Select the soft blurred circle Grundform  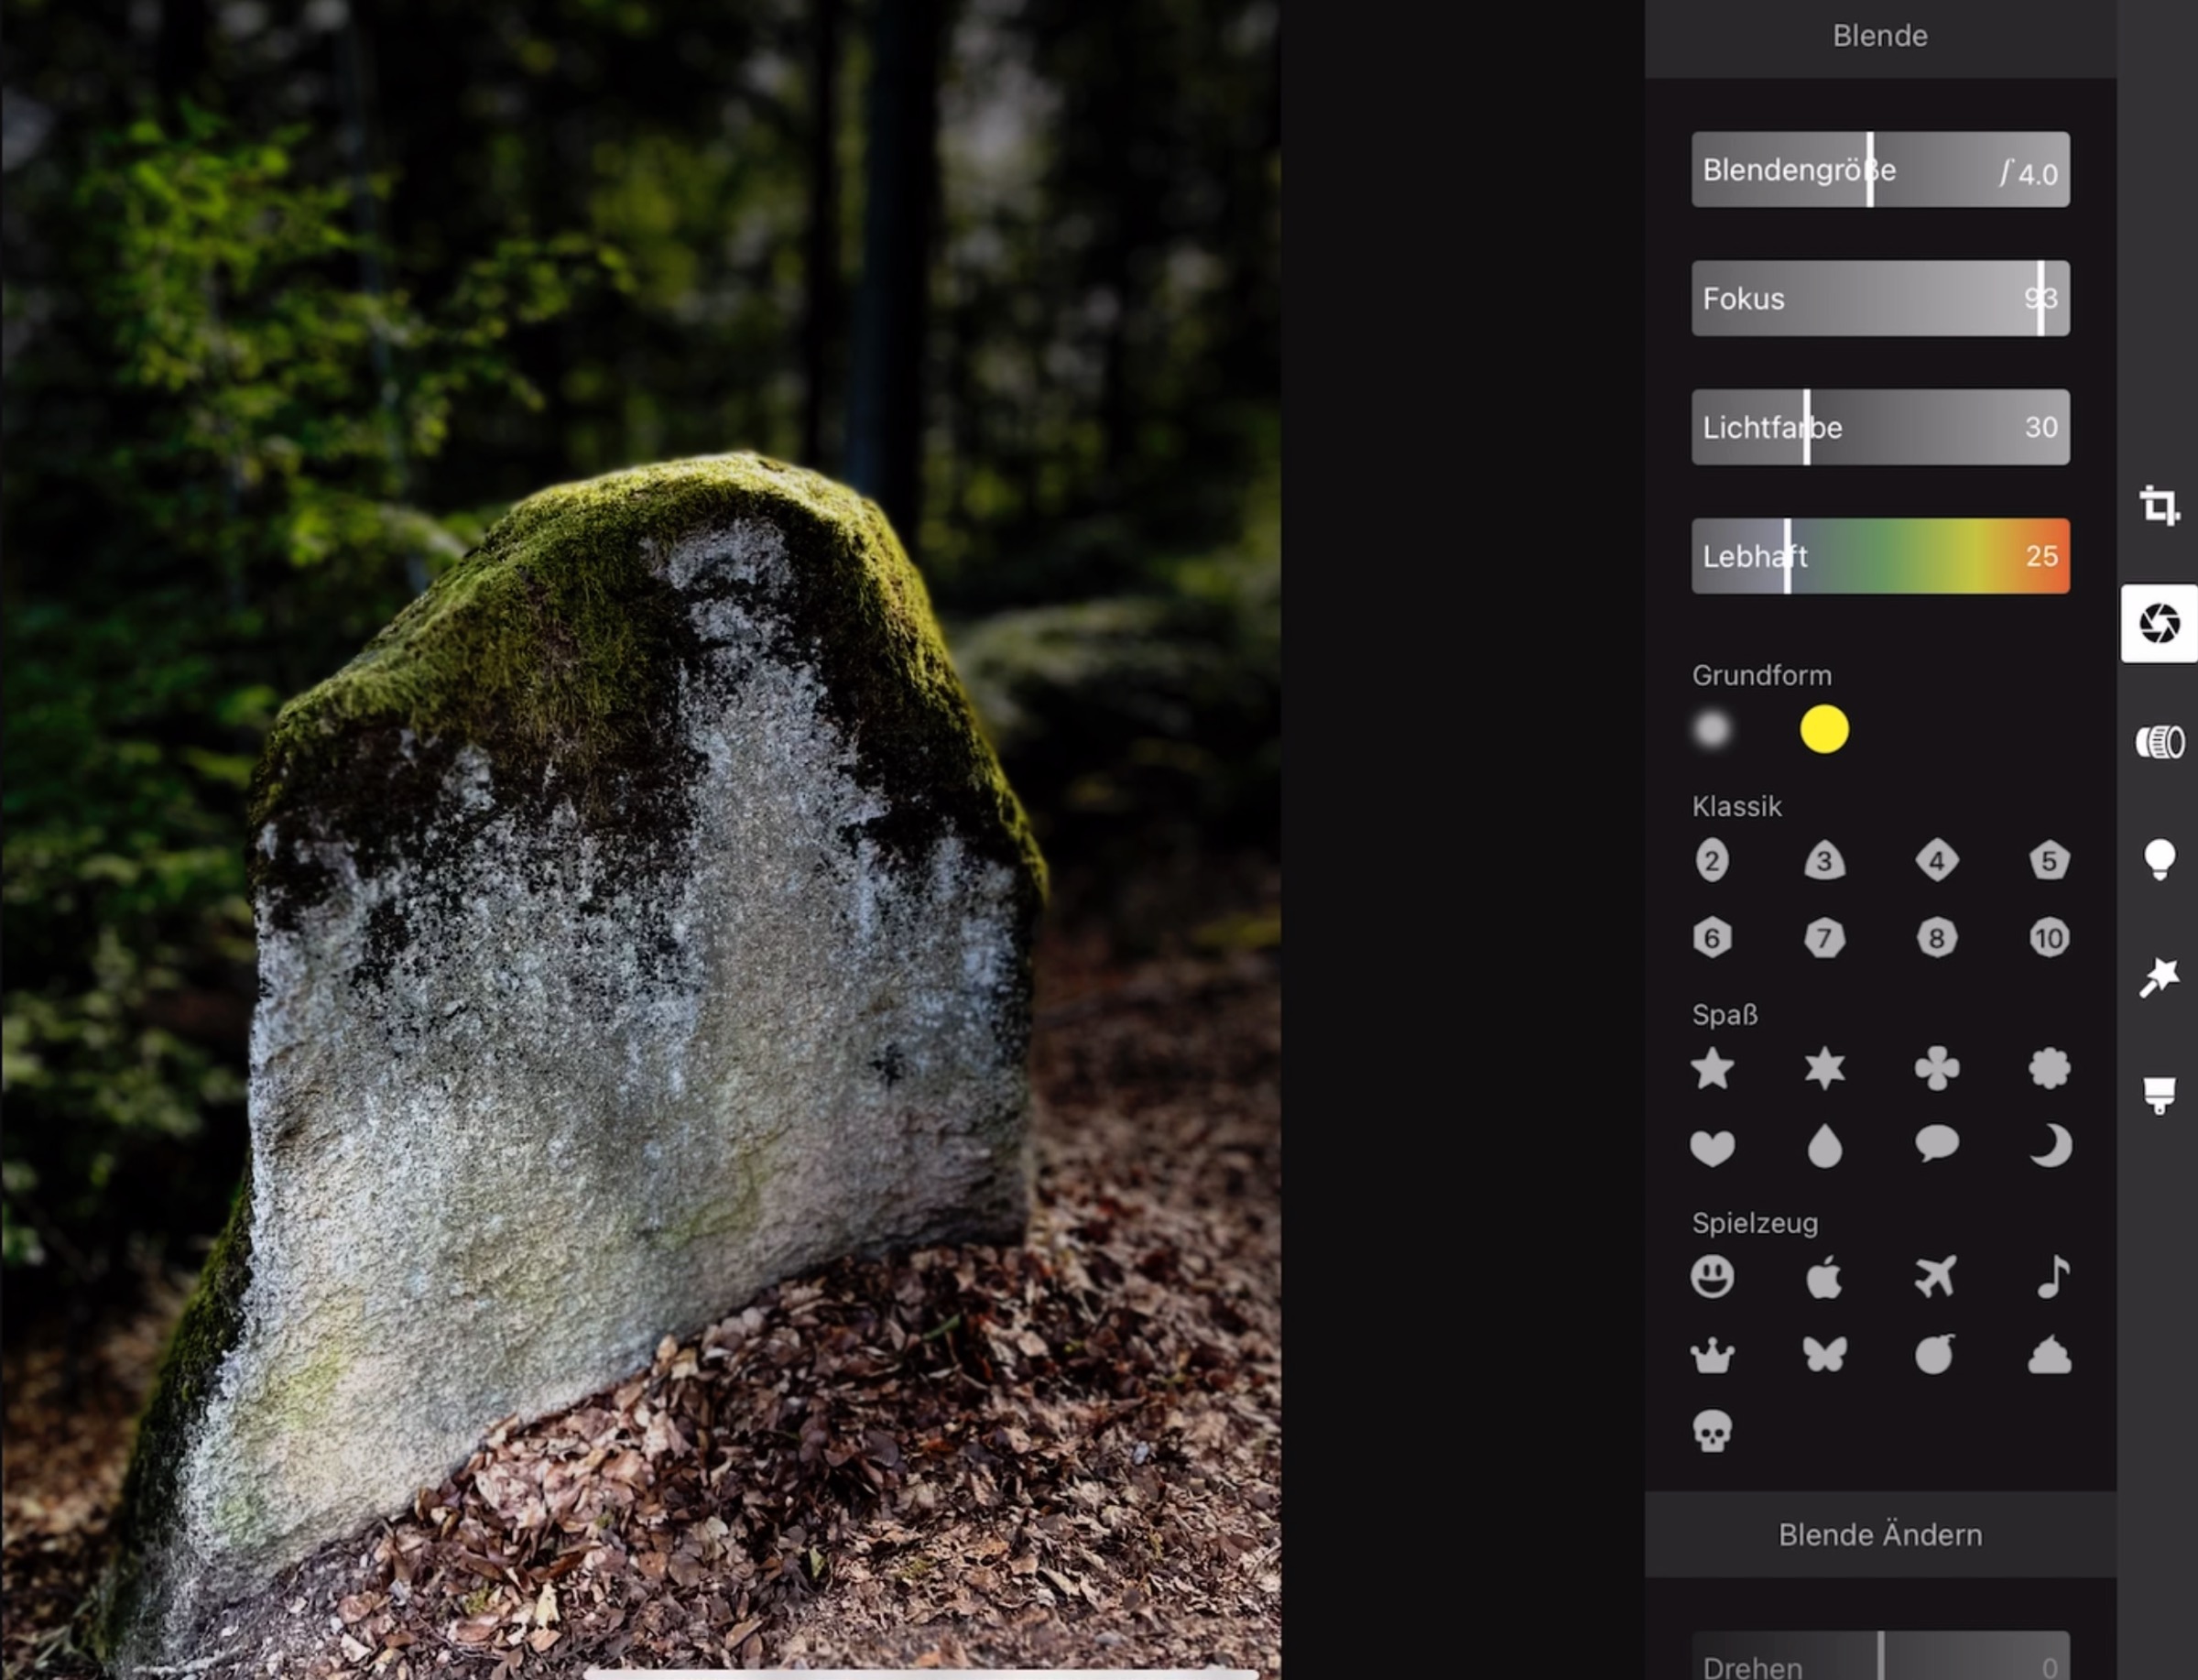tap(1713, 729)
